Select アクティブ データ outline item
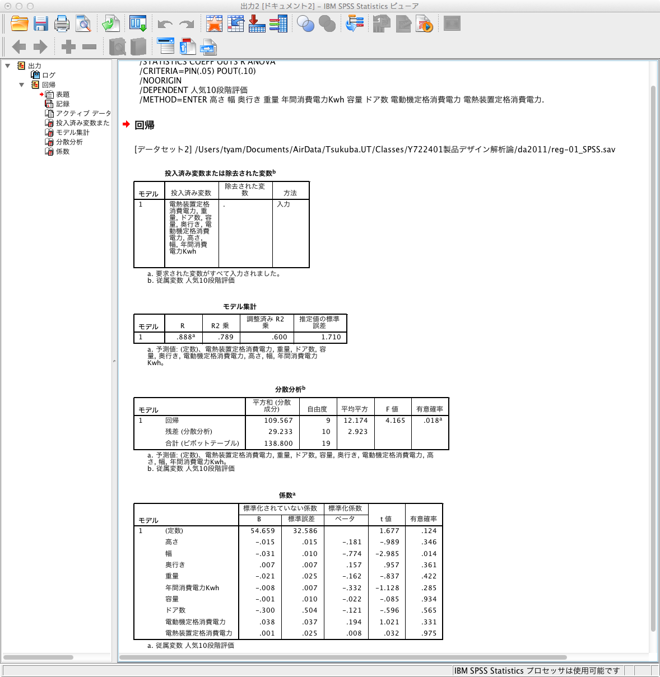 coord(83,114)
